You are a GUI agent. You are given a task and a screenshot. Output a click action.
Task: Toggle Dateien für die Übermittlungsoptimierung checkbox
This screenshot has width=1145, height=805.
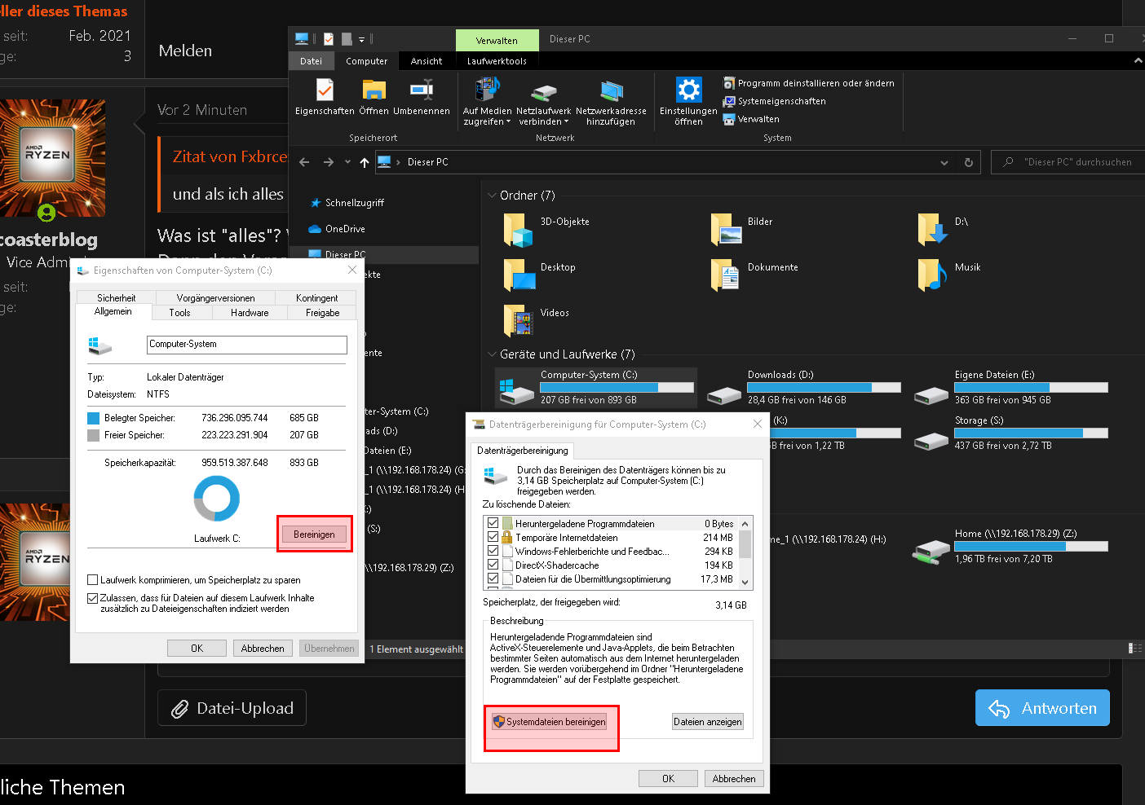click(x=493, y=578)
